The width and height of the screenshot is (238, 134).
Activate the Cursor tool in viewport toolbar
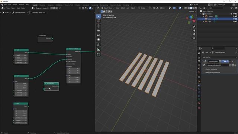99,21
